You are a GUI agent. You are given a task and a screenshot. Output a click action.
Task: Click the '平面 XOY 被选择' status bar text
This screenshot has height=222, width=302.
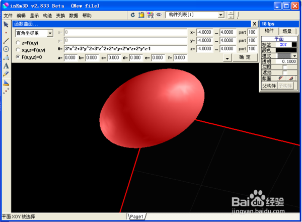click(x=19, y=216)
